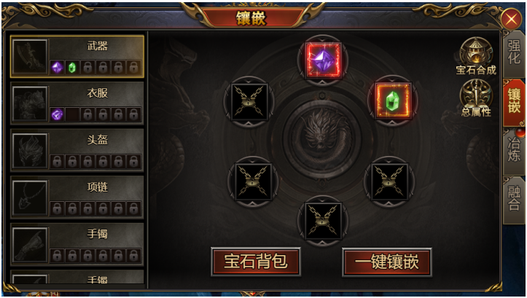
Task: Open the 总属性 total attributes icon
Action: coord(476,98)
